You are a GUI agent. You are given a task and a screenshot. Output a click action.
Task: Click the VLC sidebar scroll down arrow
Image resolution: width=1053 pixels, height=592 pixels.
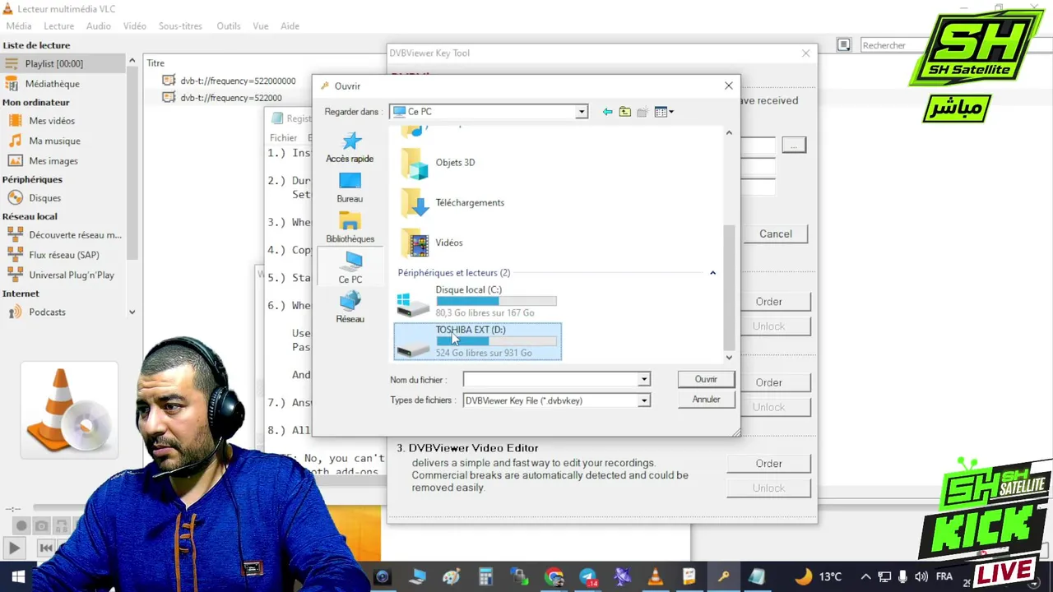(132, 312)
